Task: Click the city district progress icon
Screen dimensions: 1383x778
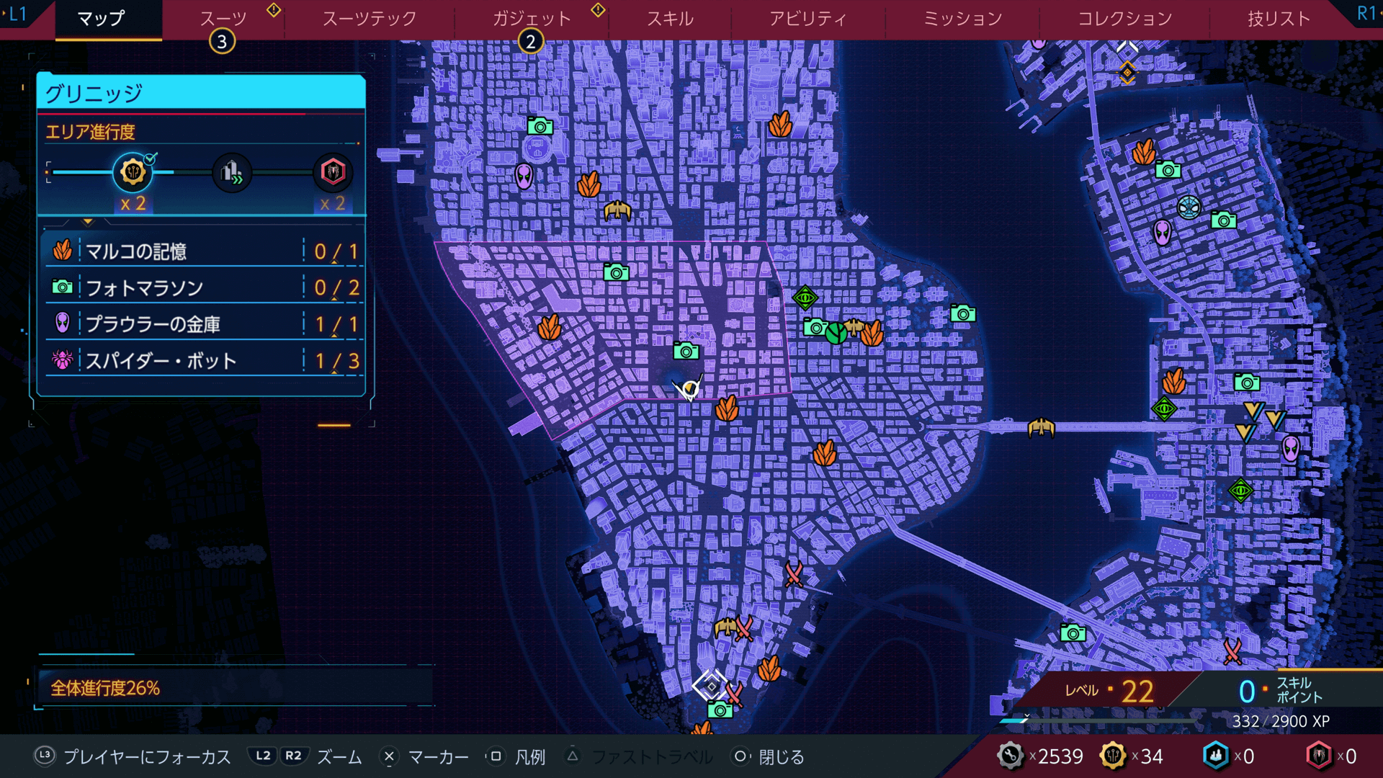Action: pyautogui.click(x=231, y=172)
